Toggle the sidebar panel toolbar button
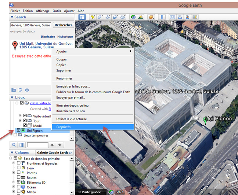 coord(82,17)
